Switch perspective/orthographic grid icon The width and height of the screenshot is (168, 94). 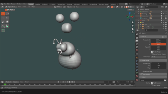point(133,32)
